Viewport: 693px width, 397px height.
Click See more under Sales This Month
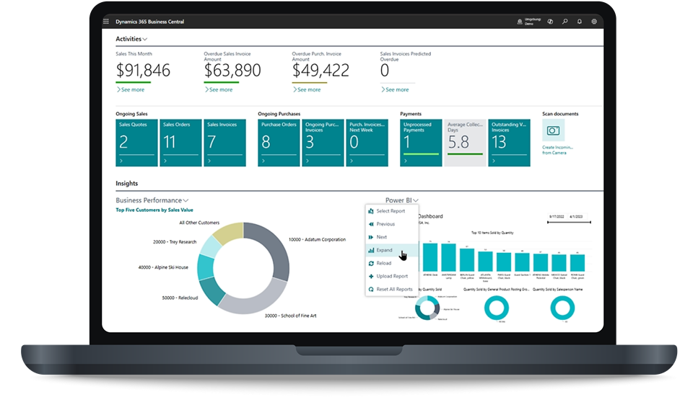pos(131,89)
